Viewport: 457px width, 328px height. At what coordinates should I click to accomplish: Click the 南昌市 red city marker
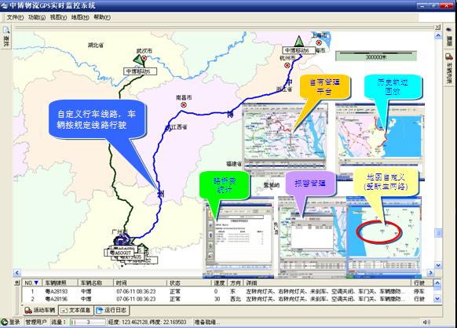(x=184, y=104)
